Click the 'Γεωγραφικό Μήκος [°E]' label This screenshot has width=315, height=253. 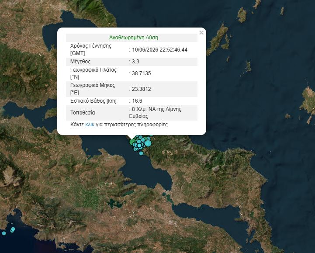click(93, 89)
